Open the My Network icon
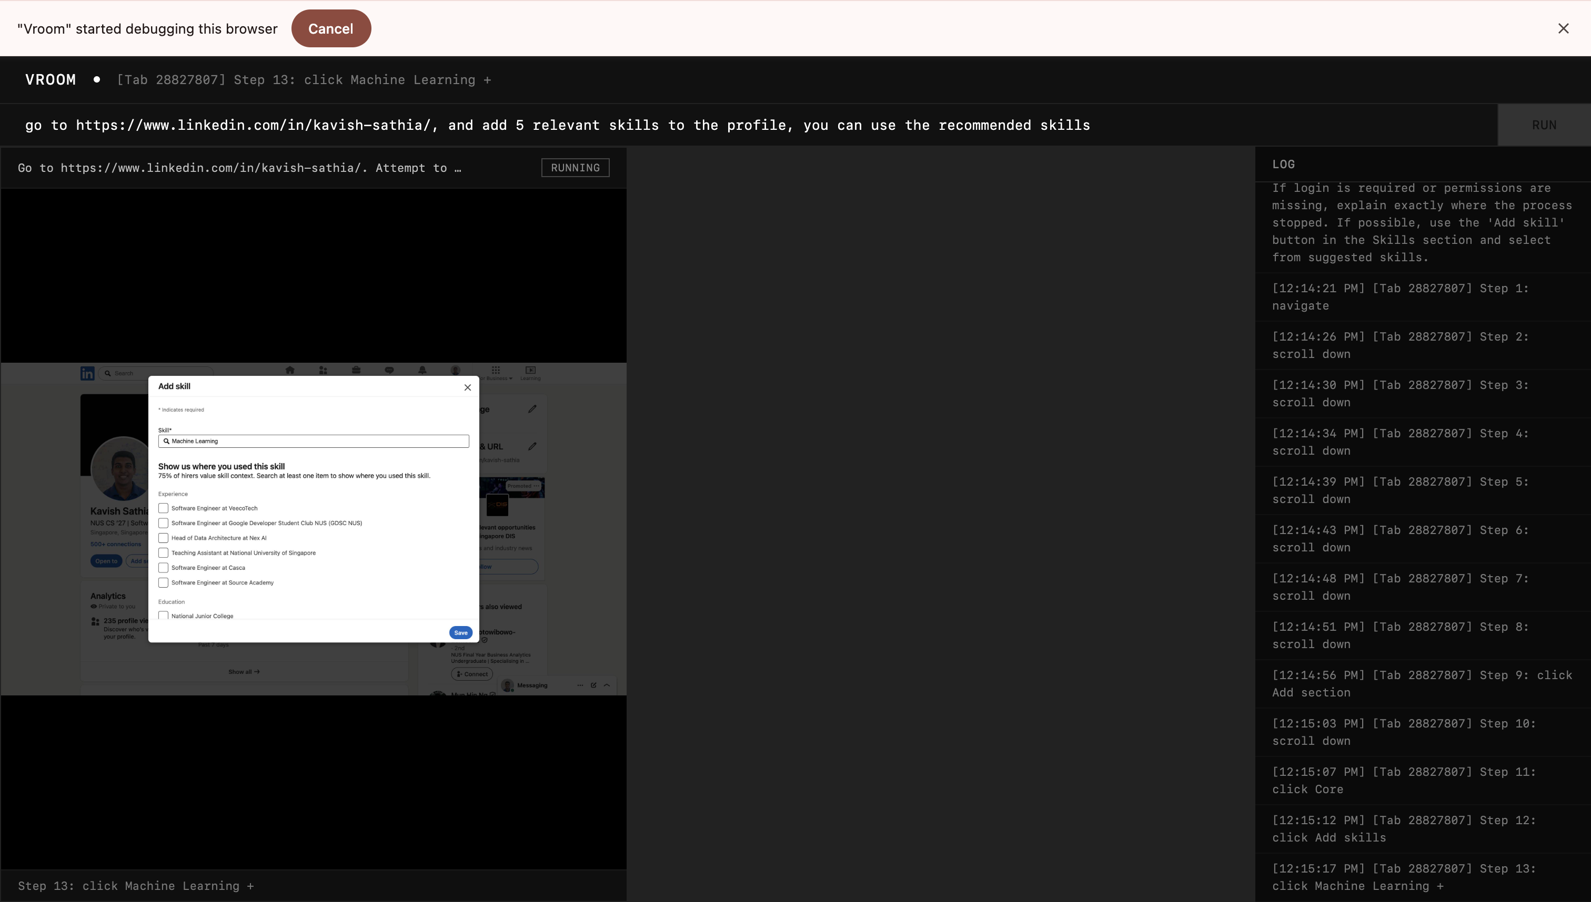This screenshot has height=902, width=1591. point(323,371)
